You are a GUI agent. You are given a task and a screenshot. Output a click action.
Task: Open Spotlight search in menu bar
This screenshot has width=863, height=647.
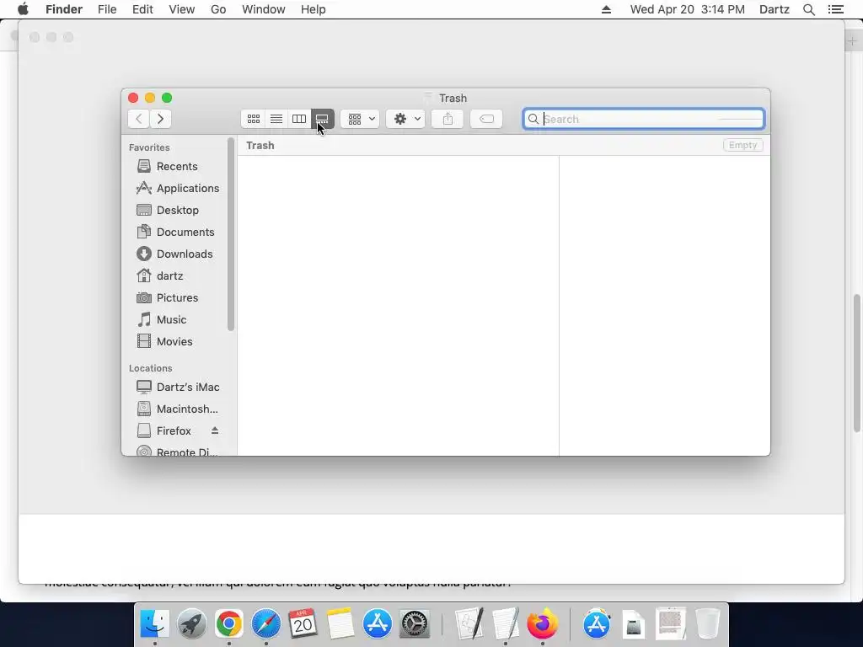809,9
